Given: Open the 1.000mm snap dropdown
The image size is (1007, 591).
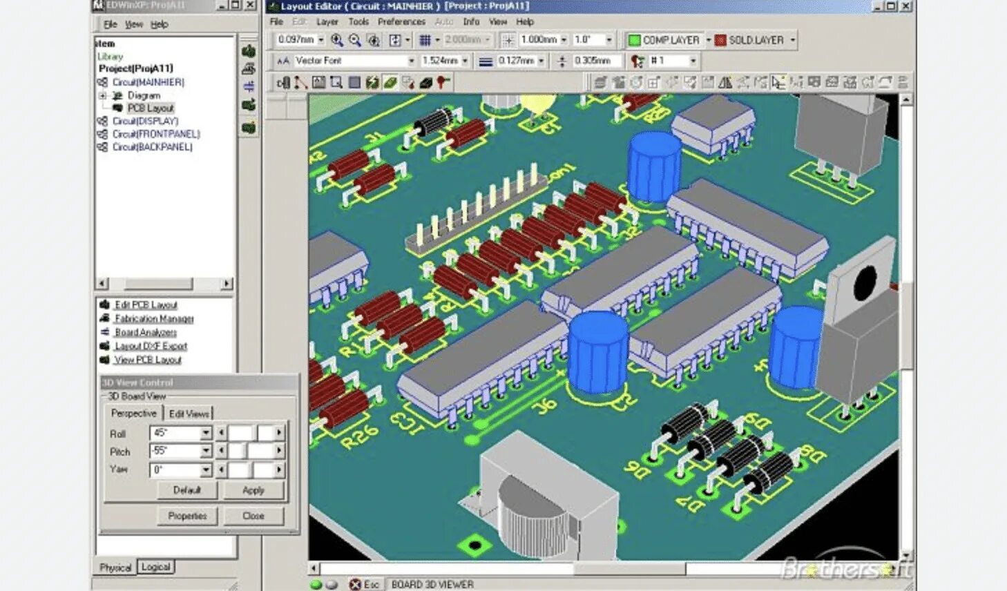Looking at the screenshot, I should [x=564, y=40].
